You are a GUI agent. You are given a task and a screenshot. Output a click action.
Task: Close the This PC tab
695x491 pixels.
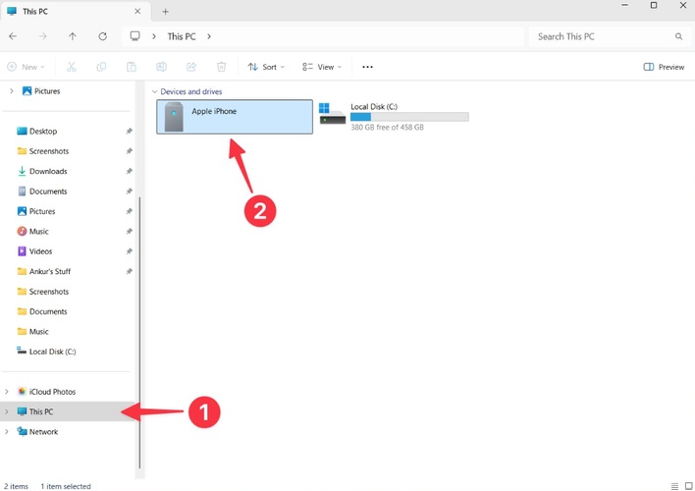point(137,11)
